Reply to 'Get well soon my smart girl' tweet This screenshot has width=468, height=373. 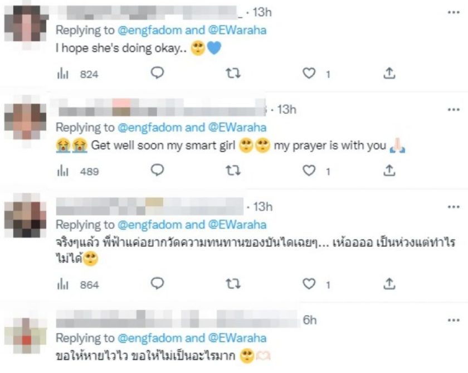pyautogui.click(x=157, y=170)
